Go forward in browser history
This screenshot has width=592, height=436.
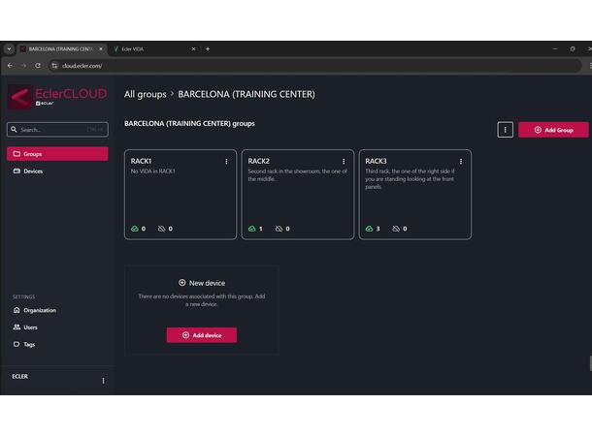coord(24,66)
